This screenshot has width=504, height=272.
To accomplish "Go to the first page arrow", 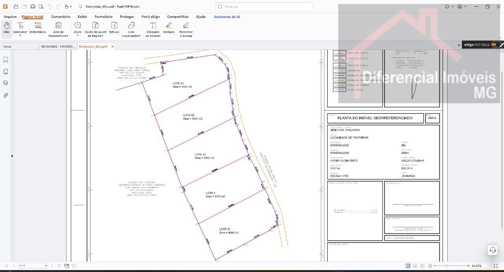I will tap(6, 266).
